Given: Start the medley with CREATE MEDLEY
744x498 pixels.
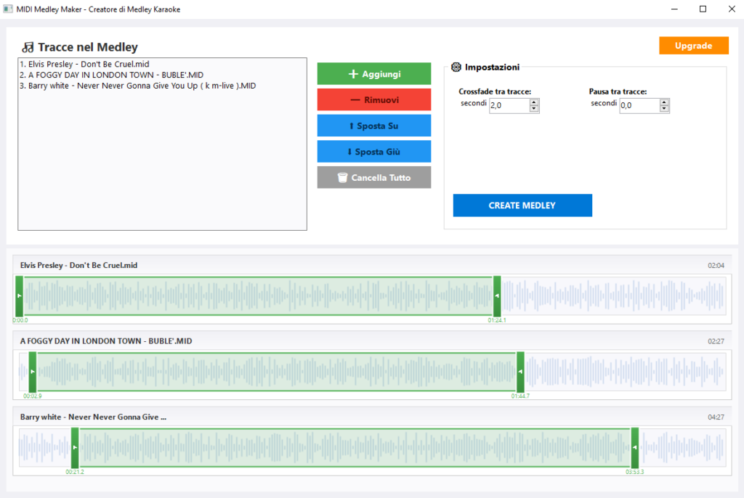Looking at the screenshot, I should pos(522,205).
